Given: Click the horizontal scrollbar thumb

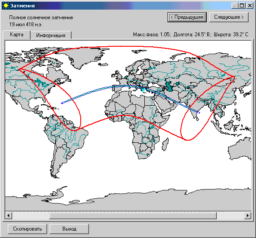Looking at the screenshot, I should tap(133, 215).
